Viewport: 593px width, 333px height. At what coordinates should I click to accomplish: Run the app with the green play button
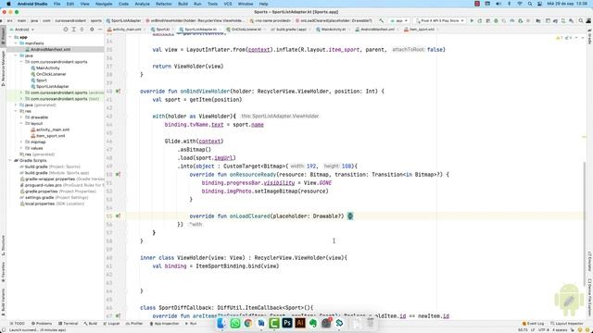pyautogui.click(x=472, y=20)
